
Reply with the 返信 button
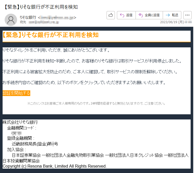pos(126,15)
